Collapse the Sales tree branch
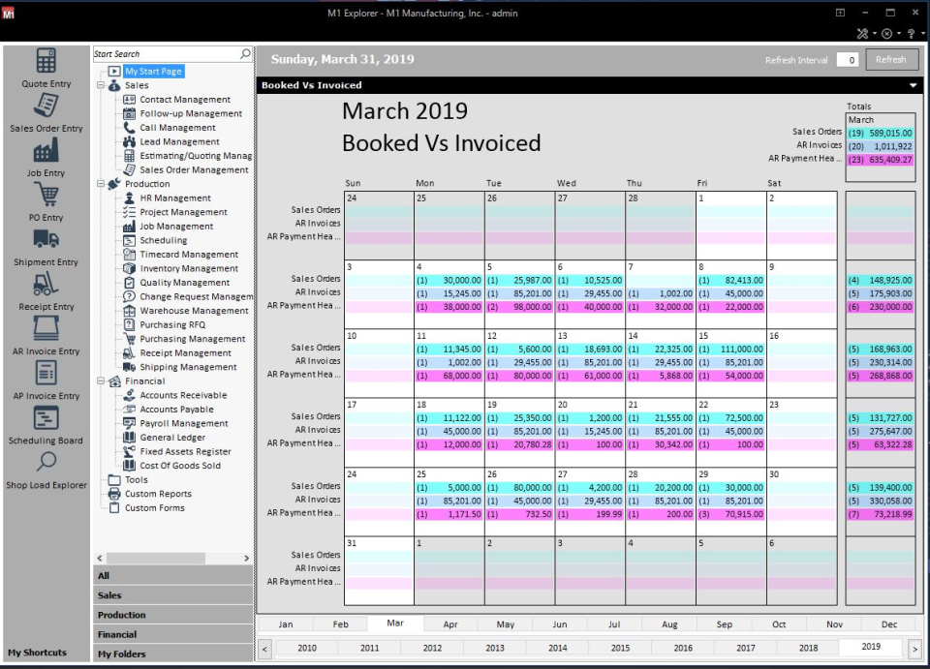The width and height of the screenshot is (930, 669). [x=103, y=84]
